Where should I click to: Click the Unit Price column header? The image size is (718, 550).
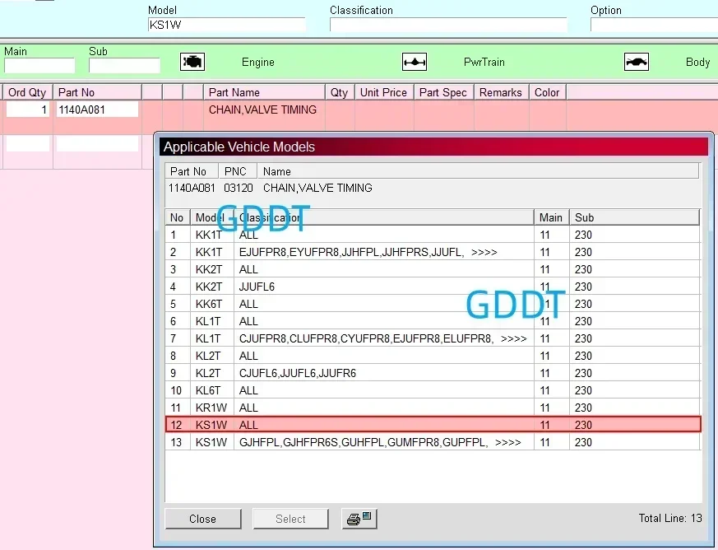pyautogui.click(x=384, y=92)
